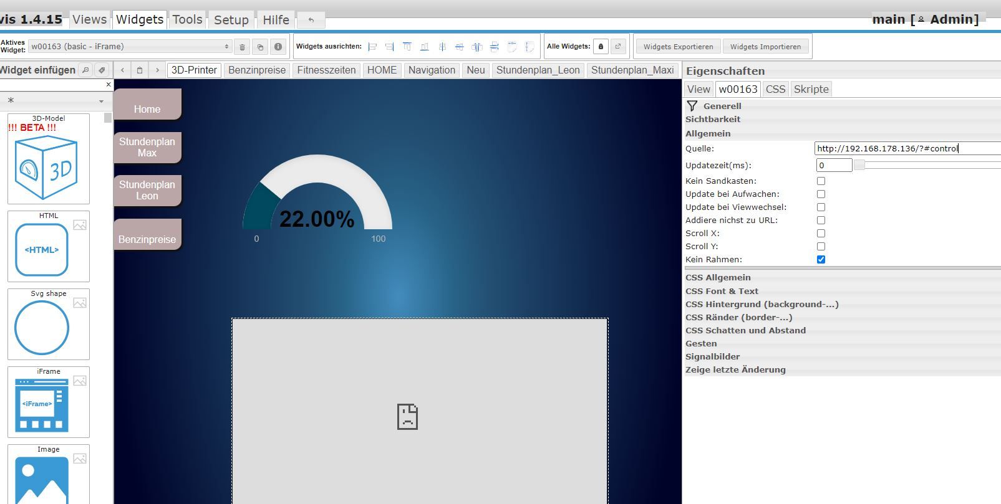
Task: Select the iFrame widget tile
Action: click(x=49, y=402)
